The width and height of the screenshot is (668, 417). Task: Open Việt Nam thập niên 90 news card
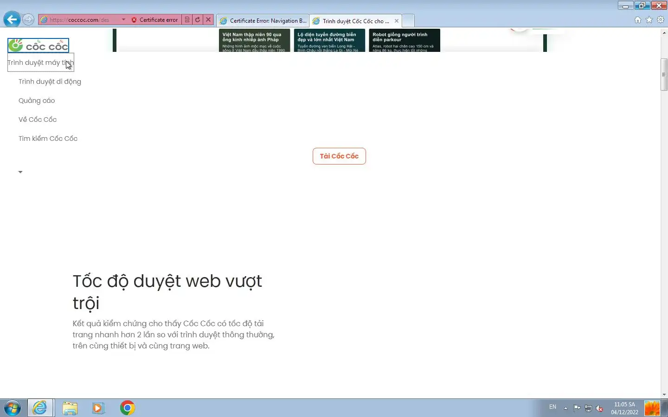point(254,40)
